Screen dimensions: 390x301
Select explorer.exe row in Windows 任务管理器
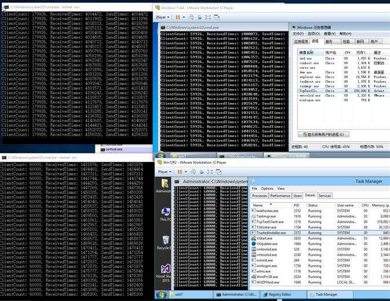[344, 77]
